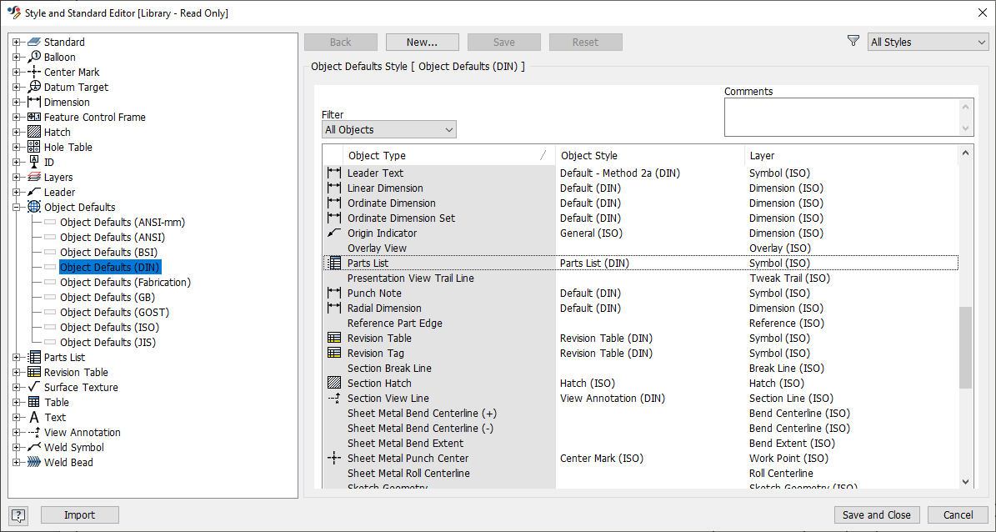Expand the Text tree node
This screenshot has width=996, height=532.
(x=17, y=418)
